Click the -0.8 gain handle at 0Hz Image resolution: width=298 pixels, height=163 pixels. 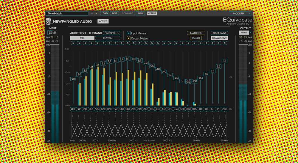(73, 79)
